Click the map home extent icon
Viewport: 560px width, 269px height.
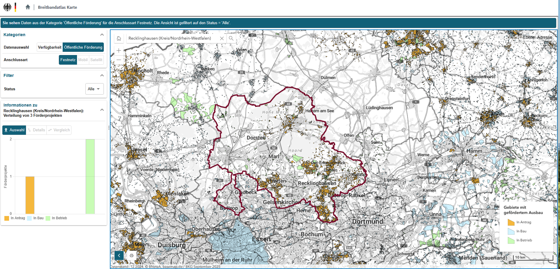coord(119,38)
